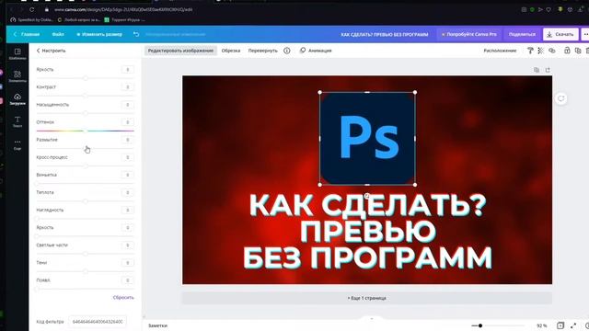Click the circular refresh icon right of canvas

click(x=560, y=98)
